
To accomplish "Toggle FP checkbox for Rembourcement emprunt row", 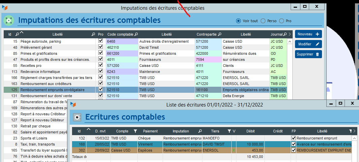I will [x=293, y=138].
